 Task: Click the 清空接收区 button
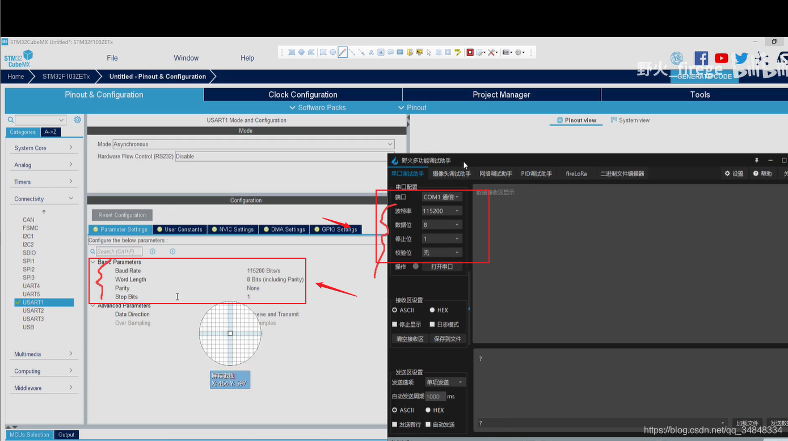tap(409, 339)
